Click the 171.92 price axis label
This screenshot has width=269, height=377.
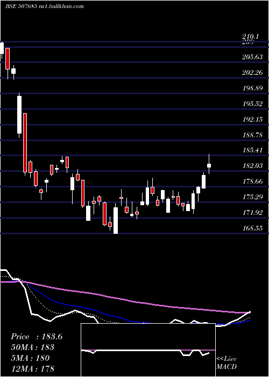252,213
